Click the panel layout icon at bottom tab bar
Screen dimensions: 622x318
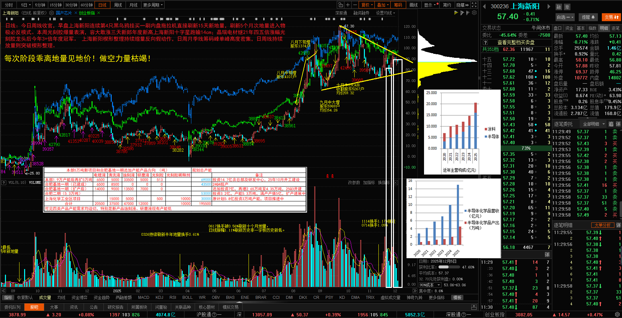pyautogui.click(x=474, y=307)
